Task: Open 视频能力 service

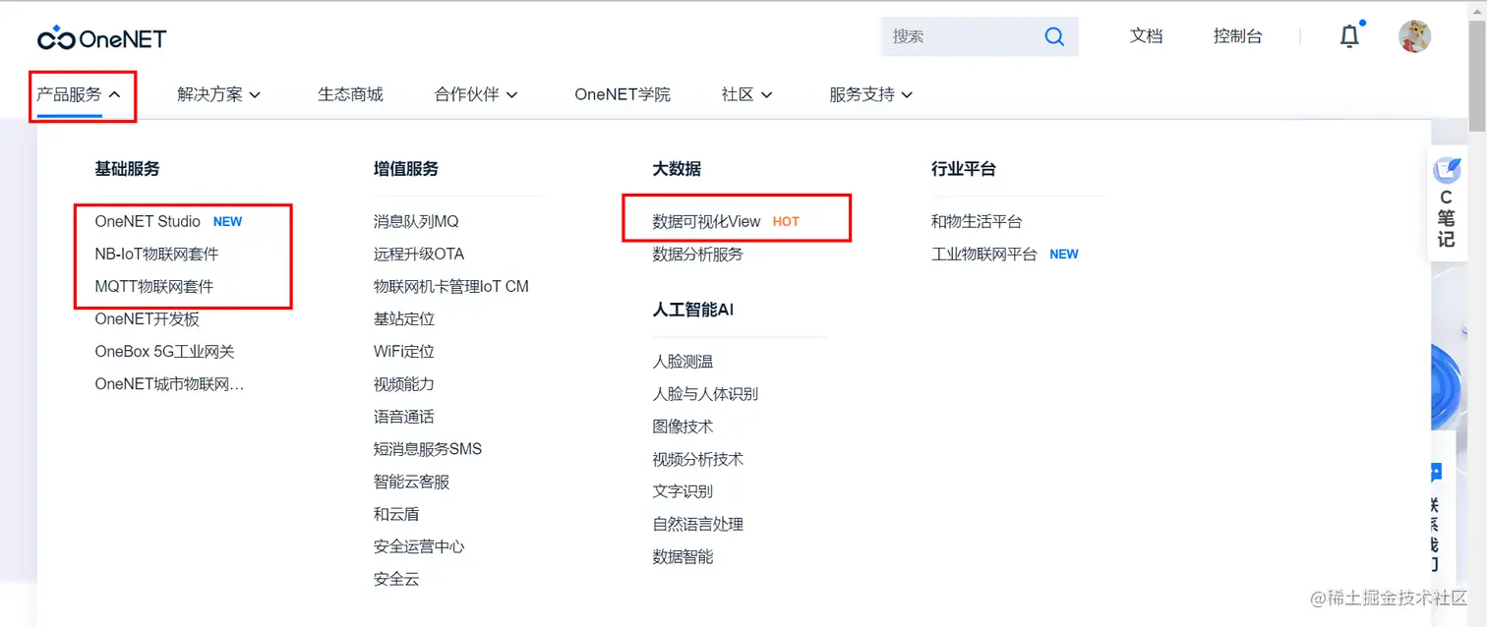Action: pyautogui.click(x=403, y=383)
